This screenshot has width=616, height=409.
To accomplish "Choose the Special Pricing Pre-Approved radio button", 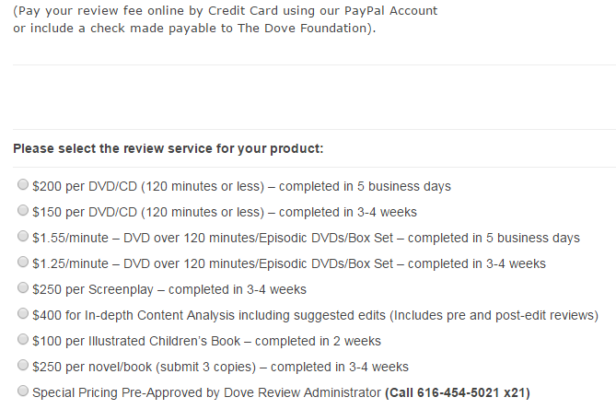I will point(23,391).
